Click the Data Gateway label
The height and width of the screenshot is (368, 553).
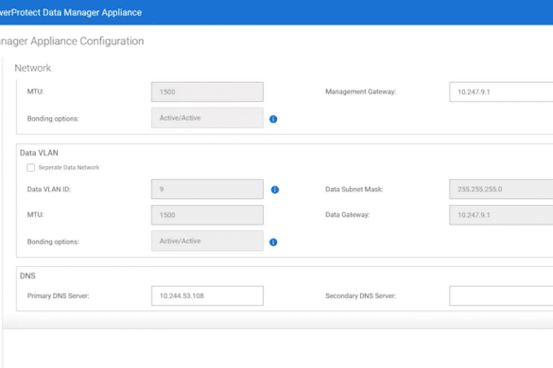347,215
